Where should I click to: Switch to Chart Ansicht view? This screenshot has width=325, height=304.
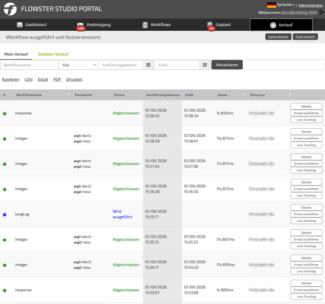click(305, 37)
